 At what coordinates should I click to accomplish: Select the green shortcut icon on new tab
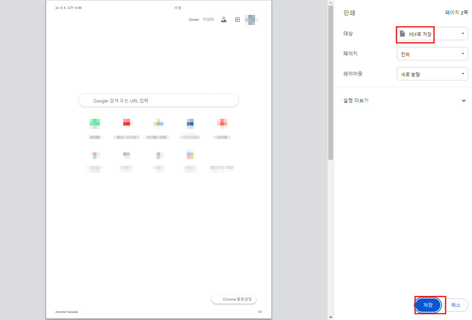[95, 123]
